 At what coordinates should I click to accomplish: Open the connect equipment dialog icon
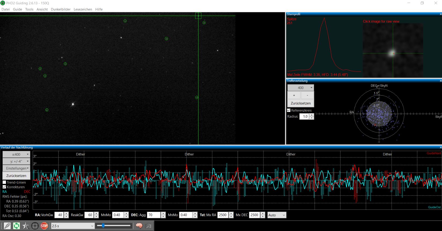pos(7,226)
